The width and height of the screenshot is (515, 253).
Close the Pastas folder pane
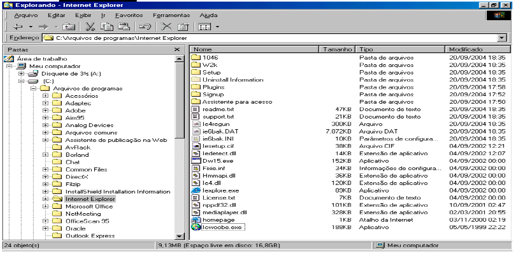click(x=177, y=49)
